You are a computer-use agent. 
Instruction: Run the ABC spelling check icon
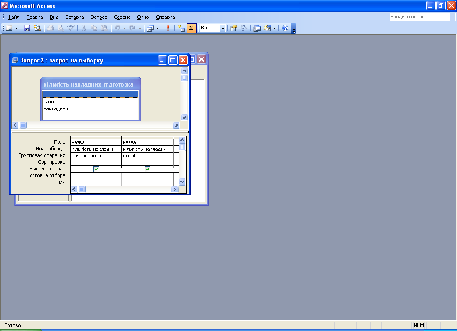click(71, 28)
